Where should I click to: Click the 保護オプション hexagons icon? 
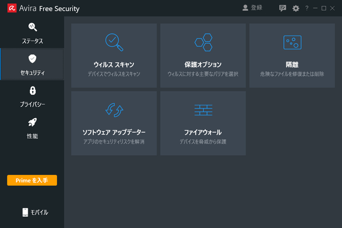point(204,42)
